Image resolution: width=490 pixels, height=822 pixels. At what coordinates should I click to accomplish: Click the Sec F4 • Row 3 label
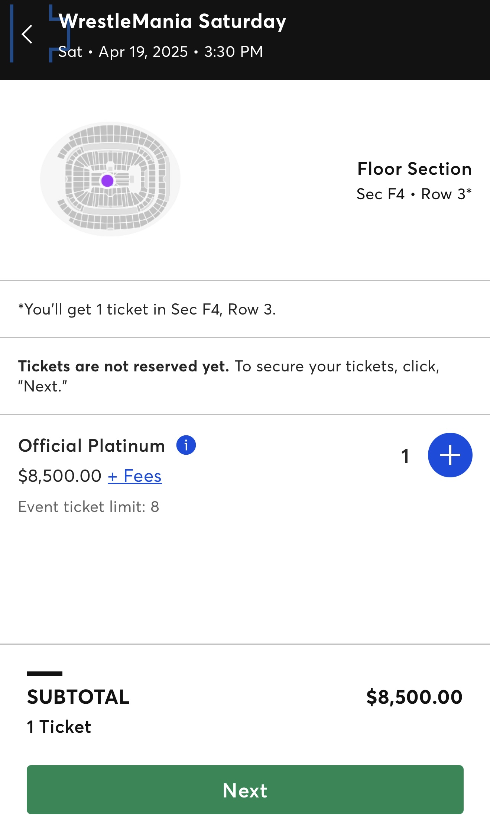click(414, 194)
